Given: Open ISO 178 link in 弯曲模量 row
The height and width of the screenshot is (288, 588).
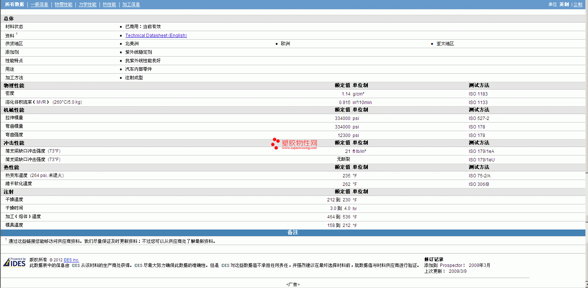Looking at the screenshot, I should tap(477, 127).
